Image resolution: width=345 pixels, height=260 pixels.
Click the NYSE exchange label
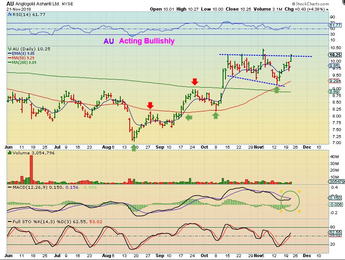68,4
